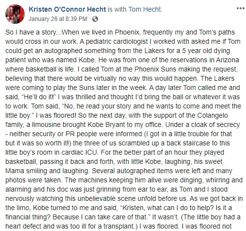Open the three-dot post options menu

[x=240, y=8]
